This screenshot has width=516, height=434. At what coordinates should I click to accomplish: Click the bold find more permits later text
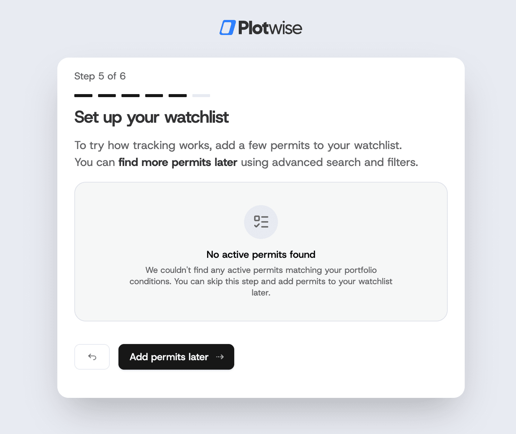click(x=178, y=162)
